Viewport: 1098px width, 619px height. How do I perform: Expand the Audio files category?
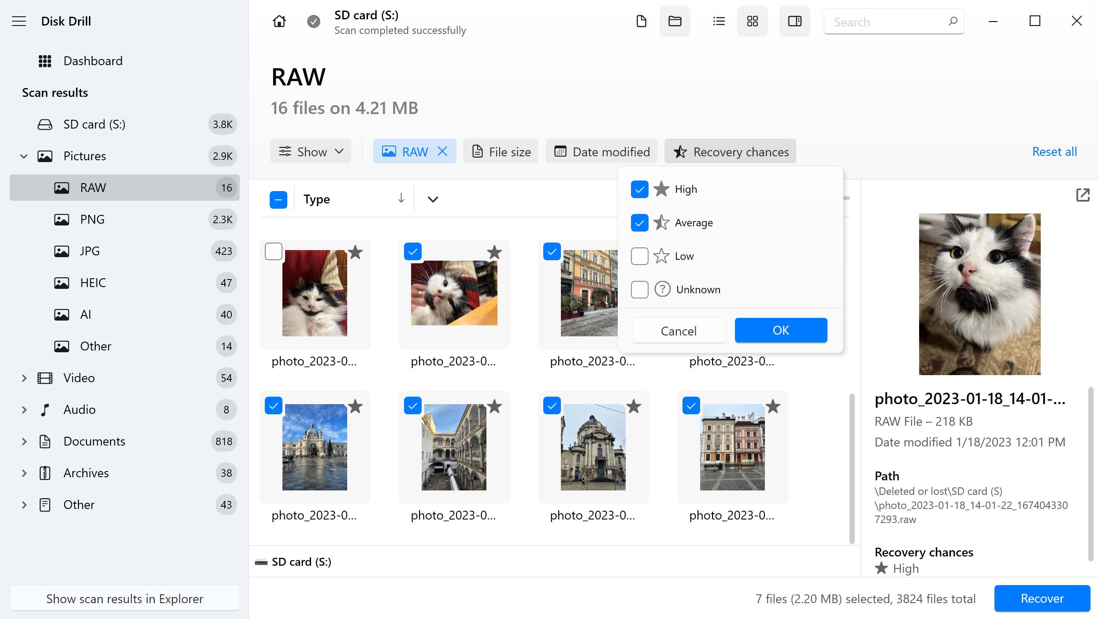click(x=22, y=409)
